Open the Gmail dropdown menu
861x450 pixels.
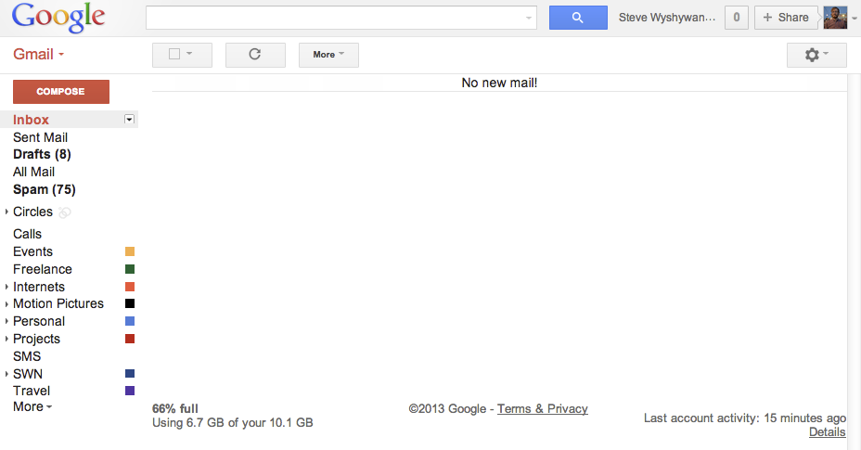click(x=38, y=55)
